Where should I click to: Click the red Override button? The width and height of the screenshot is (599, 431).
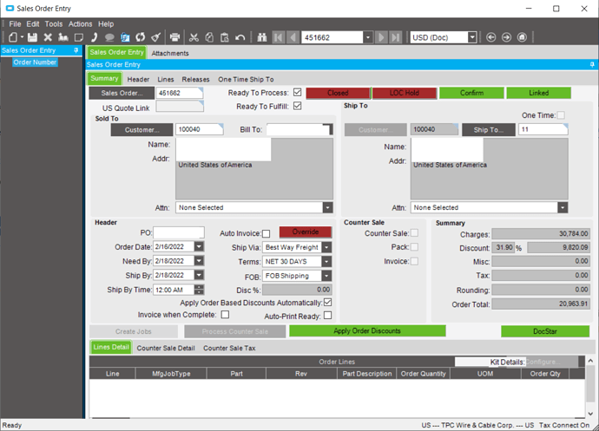tap(306, 232)
